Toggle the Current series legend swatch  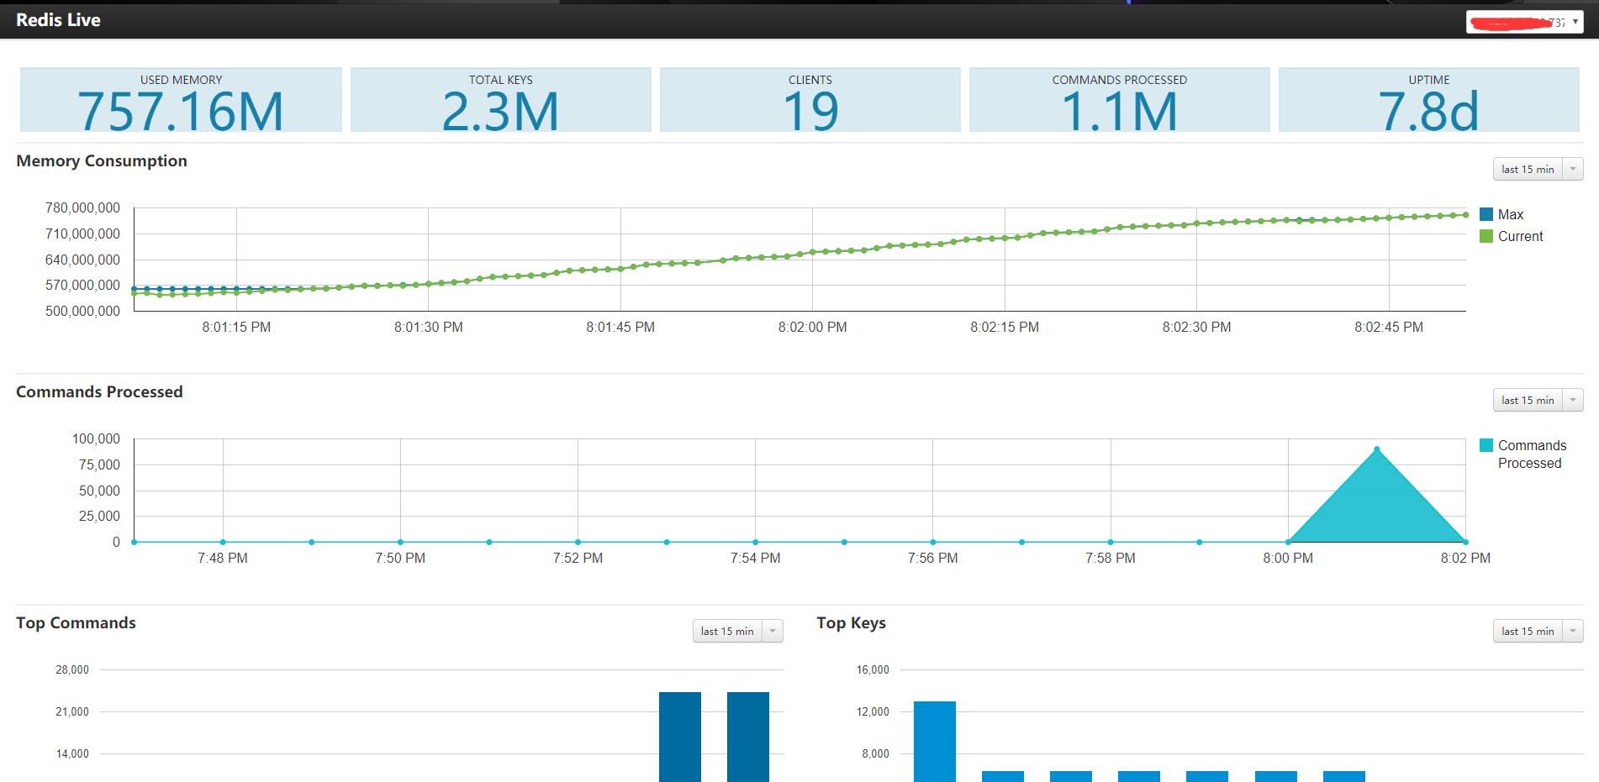click(x=1486, y=236)
